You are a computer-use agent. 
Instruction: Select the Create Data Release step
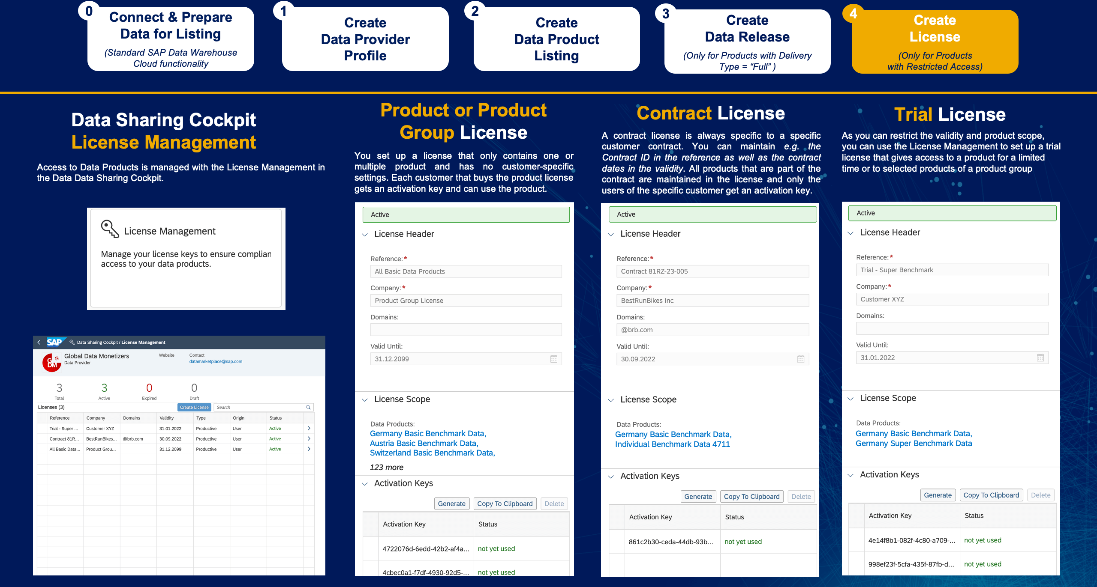point(747,42)
